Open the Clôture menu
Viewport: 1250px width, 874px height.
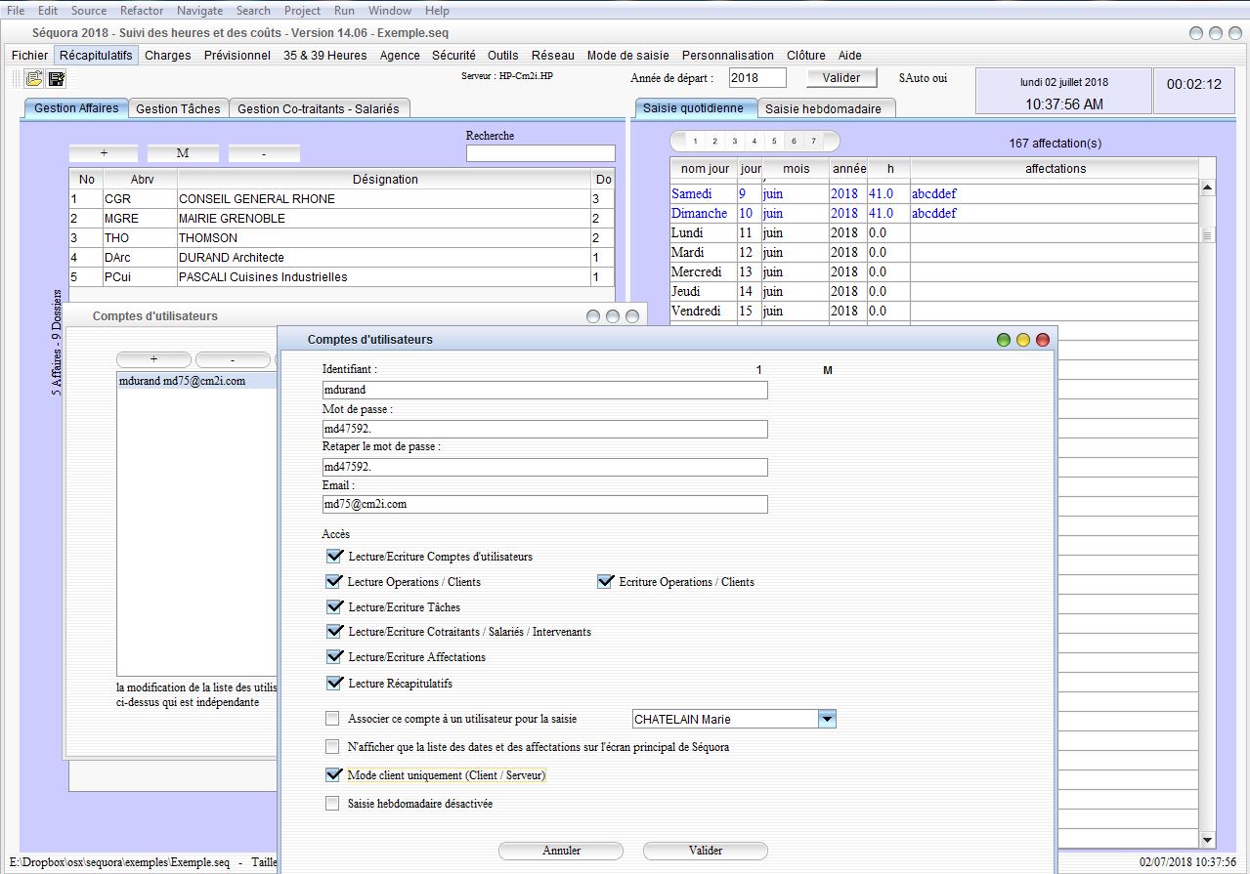[x=805, y=56]
